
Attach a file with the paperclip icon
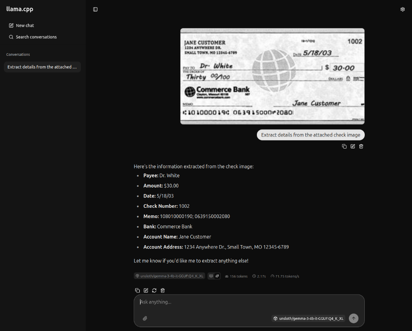coord(145,319)
